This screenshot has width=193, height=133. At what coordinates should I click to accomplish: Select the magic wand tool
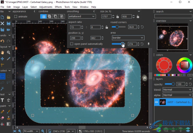click(2, 88)
